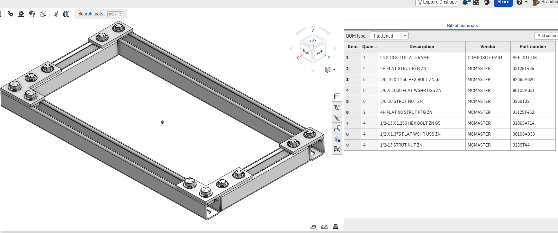The height and width of the screenshot is (233, 558).
Task: Click the tape measure icon
Action: 313,227
